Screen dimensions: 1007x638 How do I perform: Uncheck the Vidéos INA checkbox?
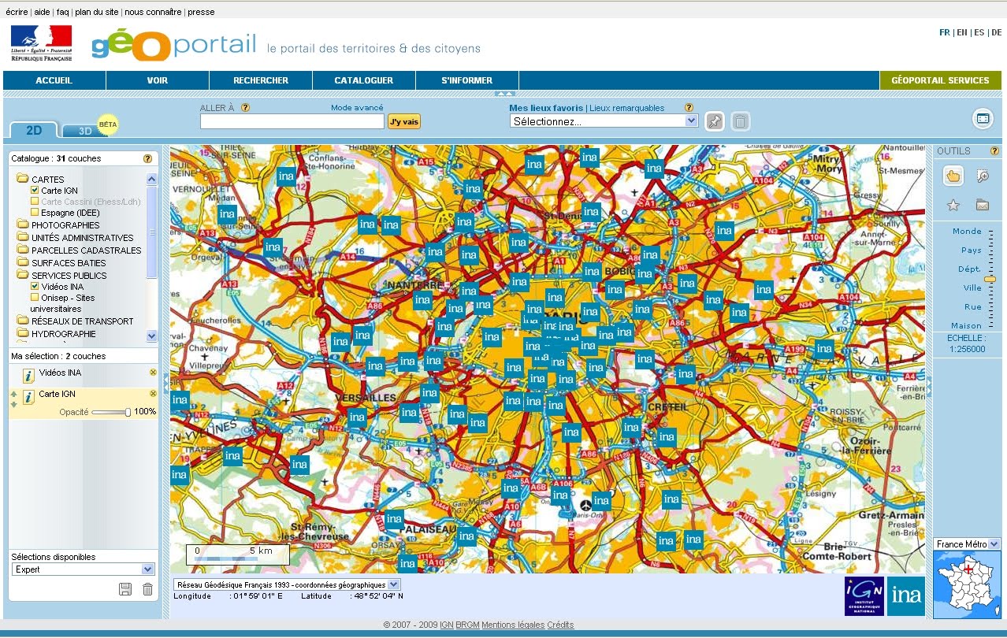tap(35, 287)
